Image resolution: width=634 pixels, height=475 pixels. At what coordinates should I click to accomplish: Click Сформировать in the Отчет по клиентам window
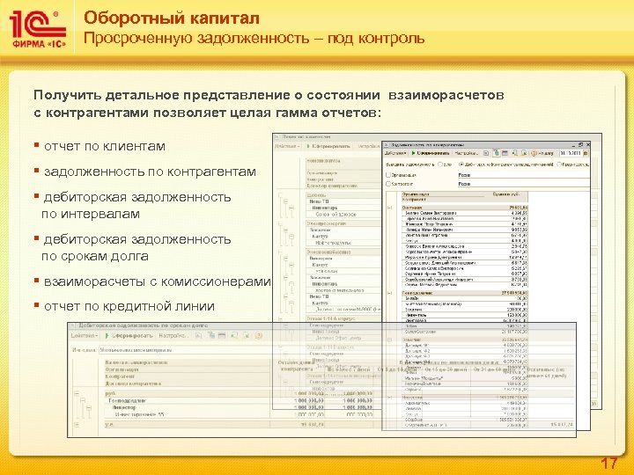coord(328,146)
